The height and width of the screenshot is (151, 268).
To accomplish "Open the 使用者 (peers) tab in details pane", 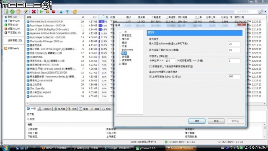I will point(59,109).
